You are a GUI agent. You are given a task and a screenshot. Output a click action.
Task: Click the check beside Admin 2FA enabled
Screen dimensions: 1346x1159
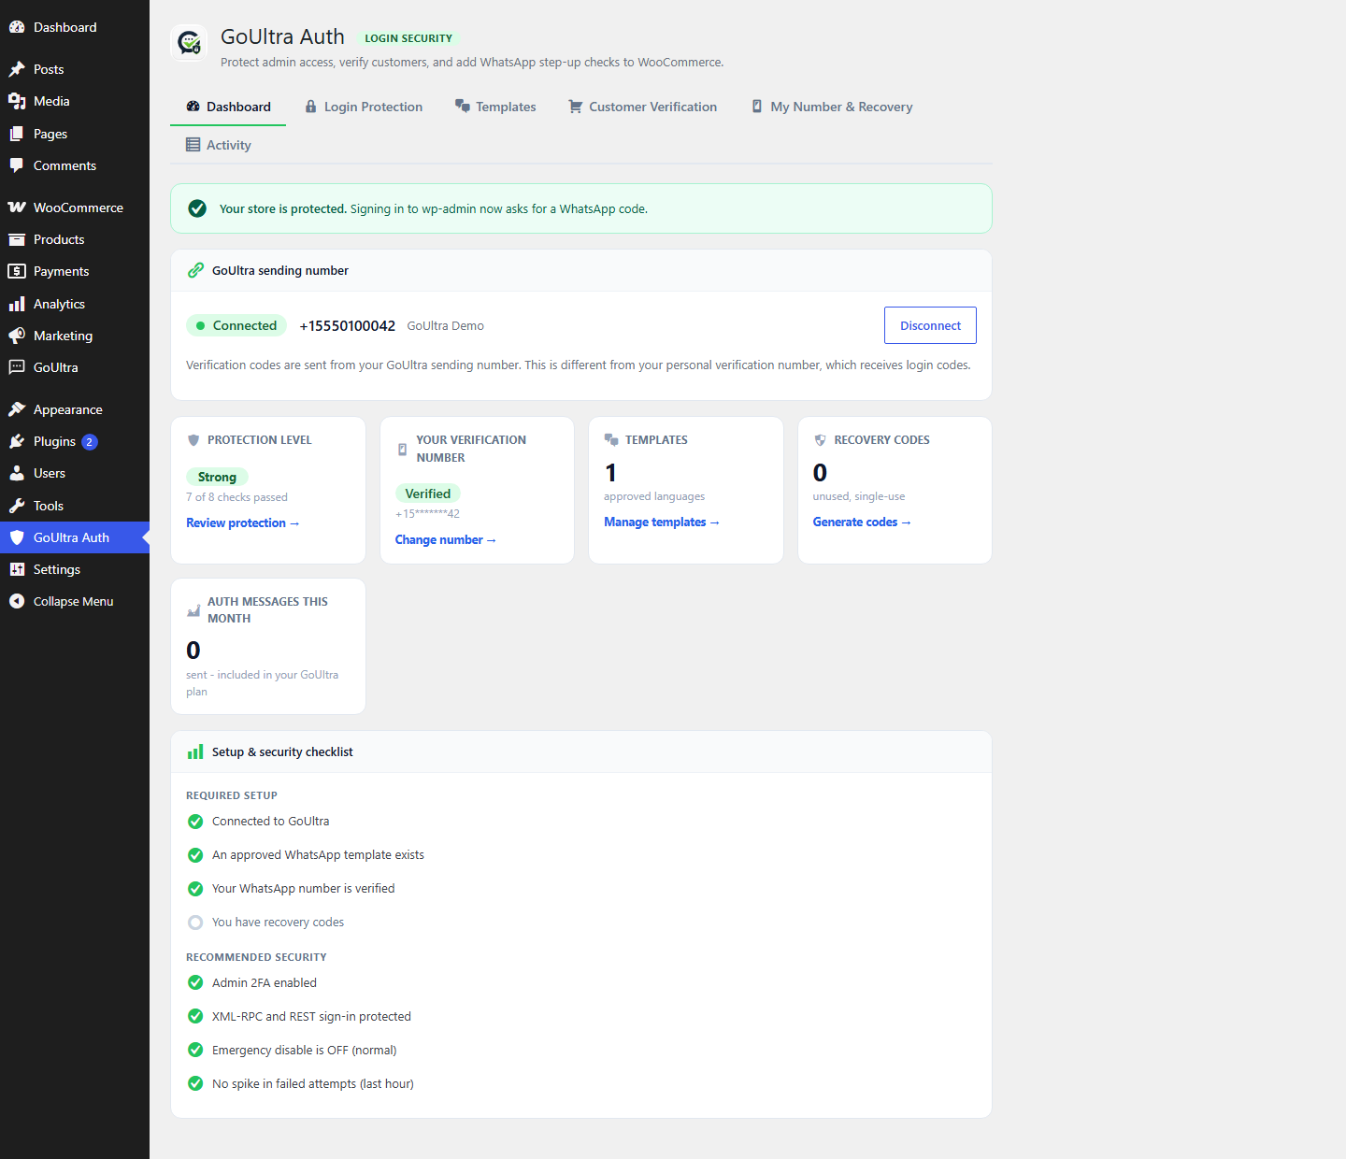(195, 982)
